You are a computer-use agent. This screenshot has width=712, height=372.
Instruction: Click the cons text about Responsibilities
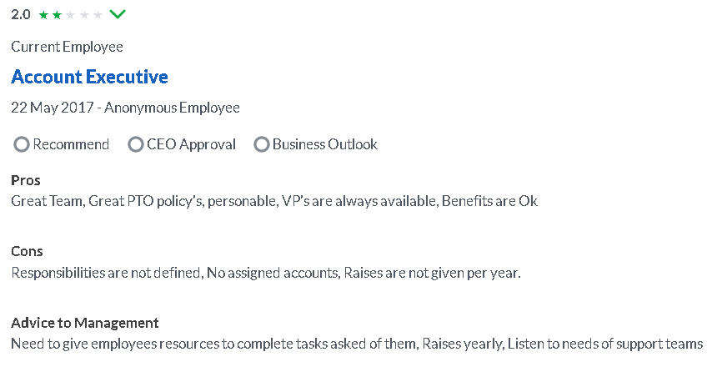[x=266, y=273]
